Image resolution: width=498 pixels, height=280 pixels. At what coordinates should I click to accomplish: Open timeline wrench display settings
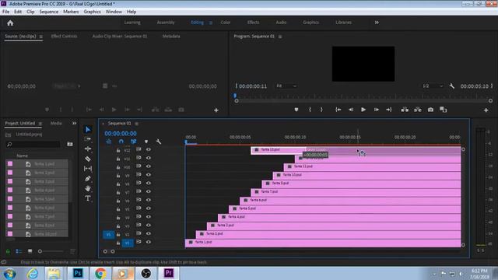pos(159,142)
